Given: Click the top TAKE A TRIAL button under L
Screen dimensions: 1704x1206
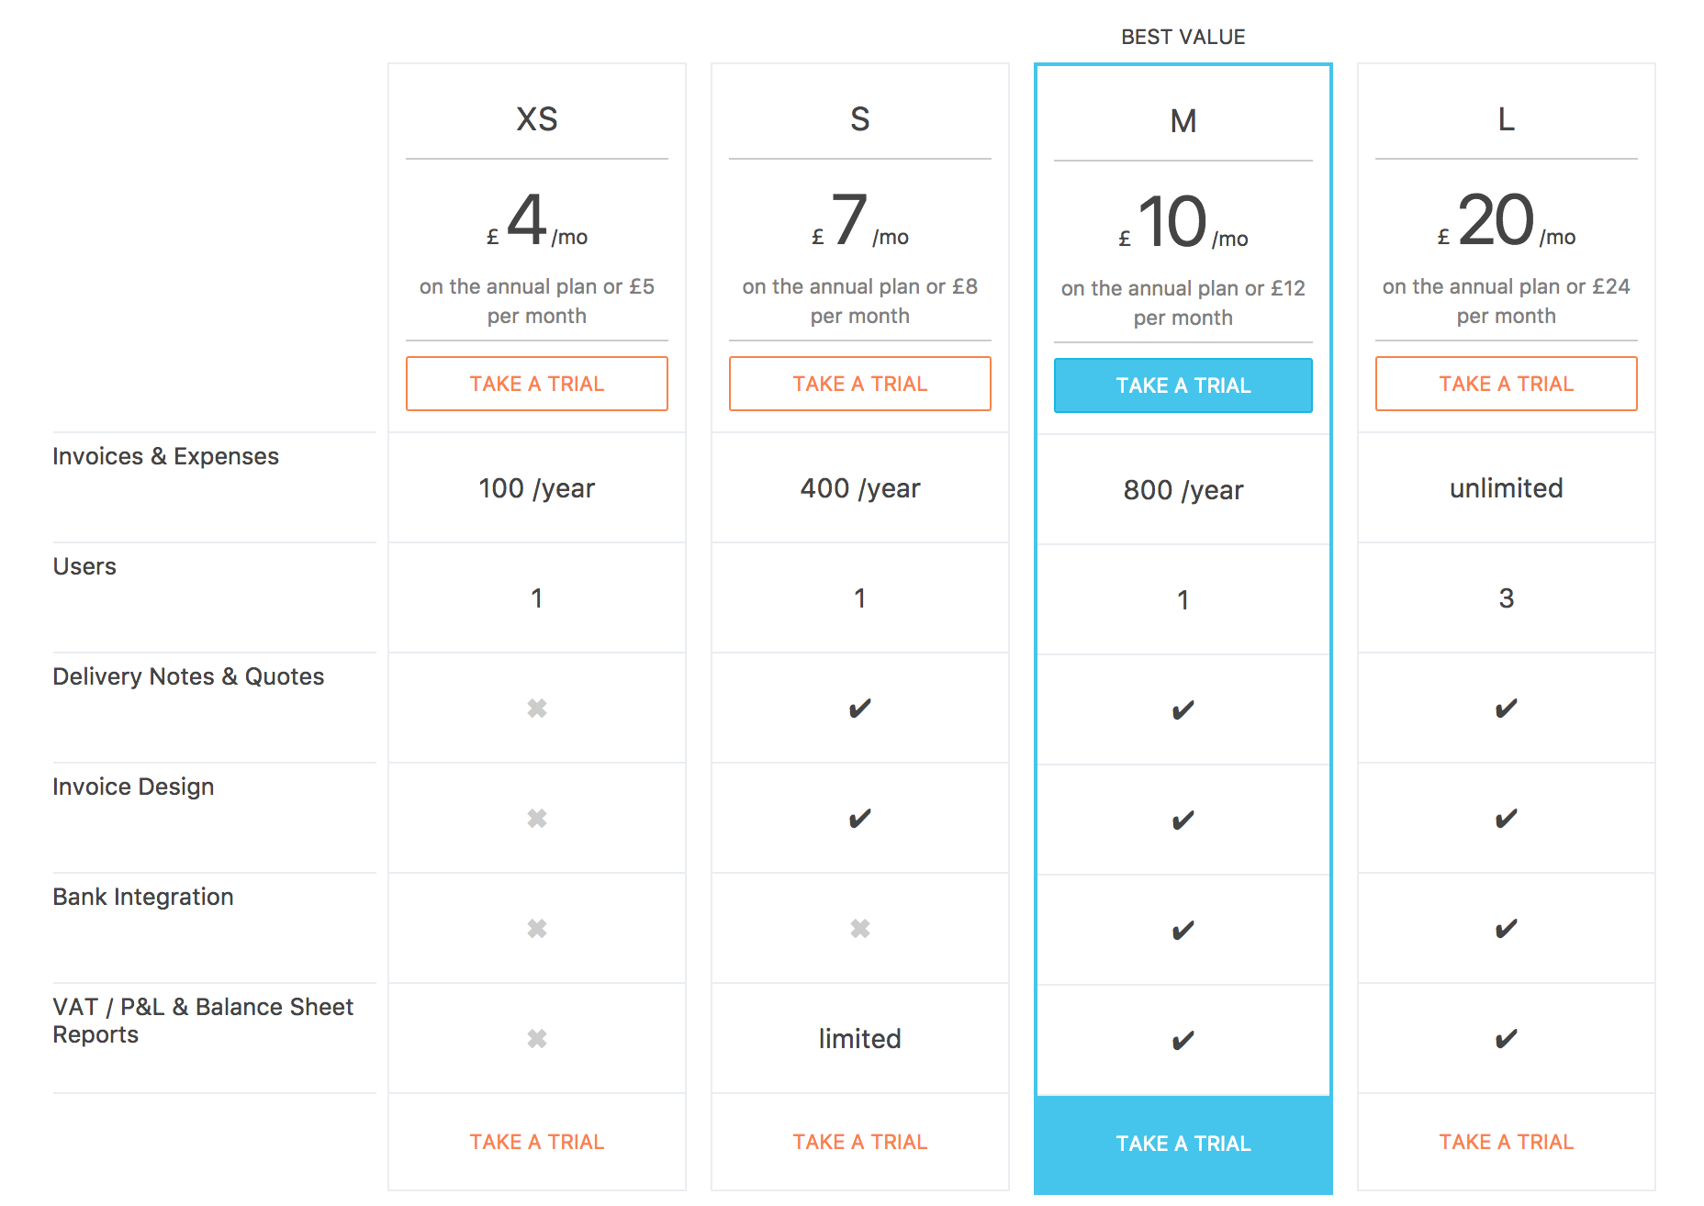Looking at the screenshot, I should 1507,384.
